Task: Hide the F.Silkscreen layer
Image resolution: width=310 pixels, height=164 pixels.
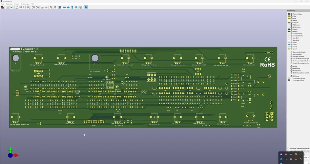Action: tap(291, 25)
